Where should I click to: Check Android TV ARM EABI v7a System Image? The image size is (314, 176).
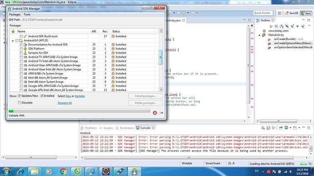click(x=21, y=57)
